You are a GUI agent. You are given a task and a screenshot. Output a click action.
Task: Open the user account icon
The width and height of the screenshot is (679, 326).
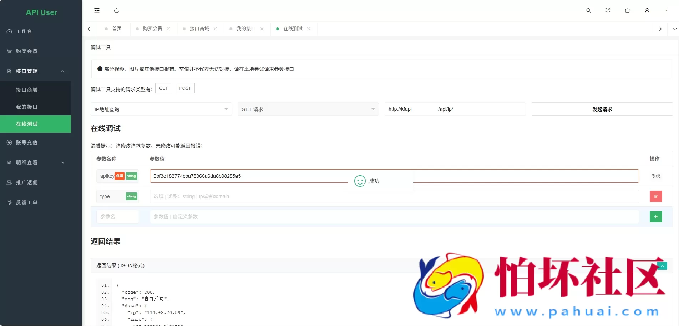pos(647,10)
